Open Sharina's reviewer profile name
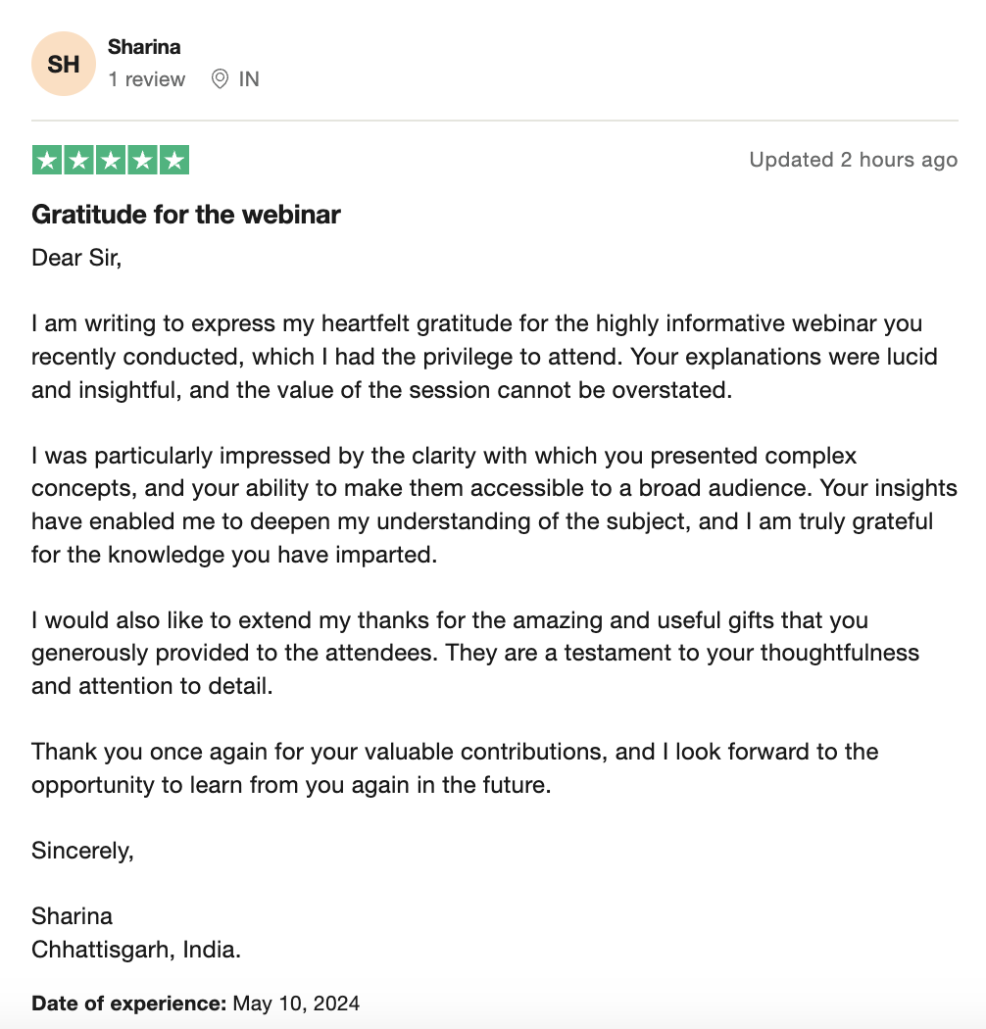Screen dimensions: 986x1029 [x=144, y=47]
